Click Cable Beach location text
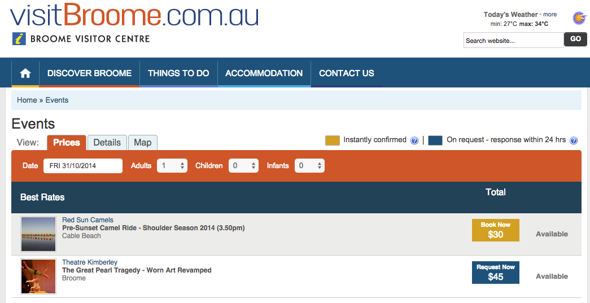 (81, 236)
